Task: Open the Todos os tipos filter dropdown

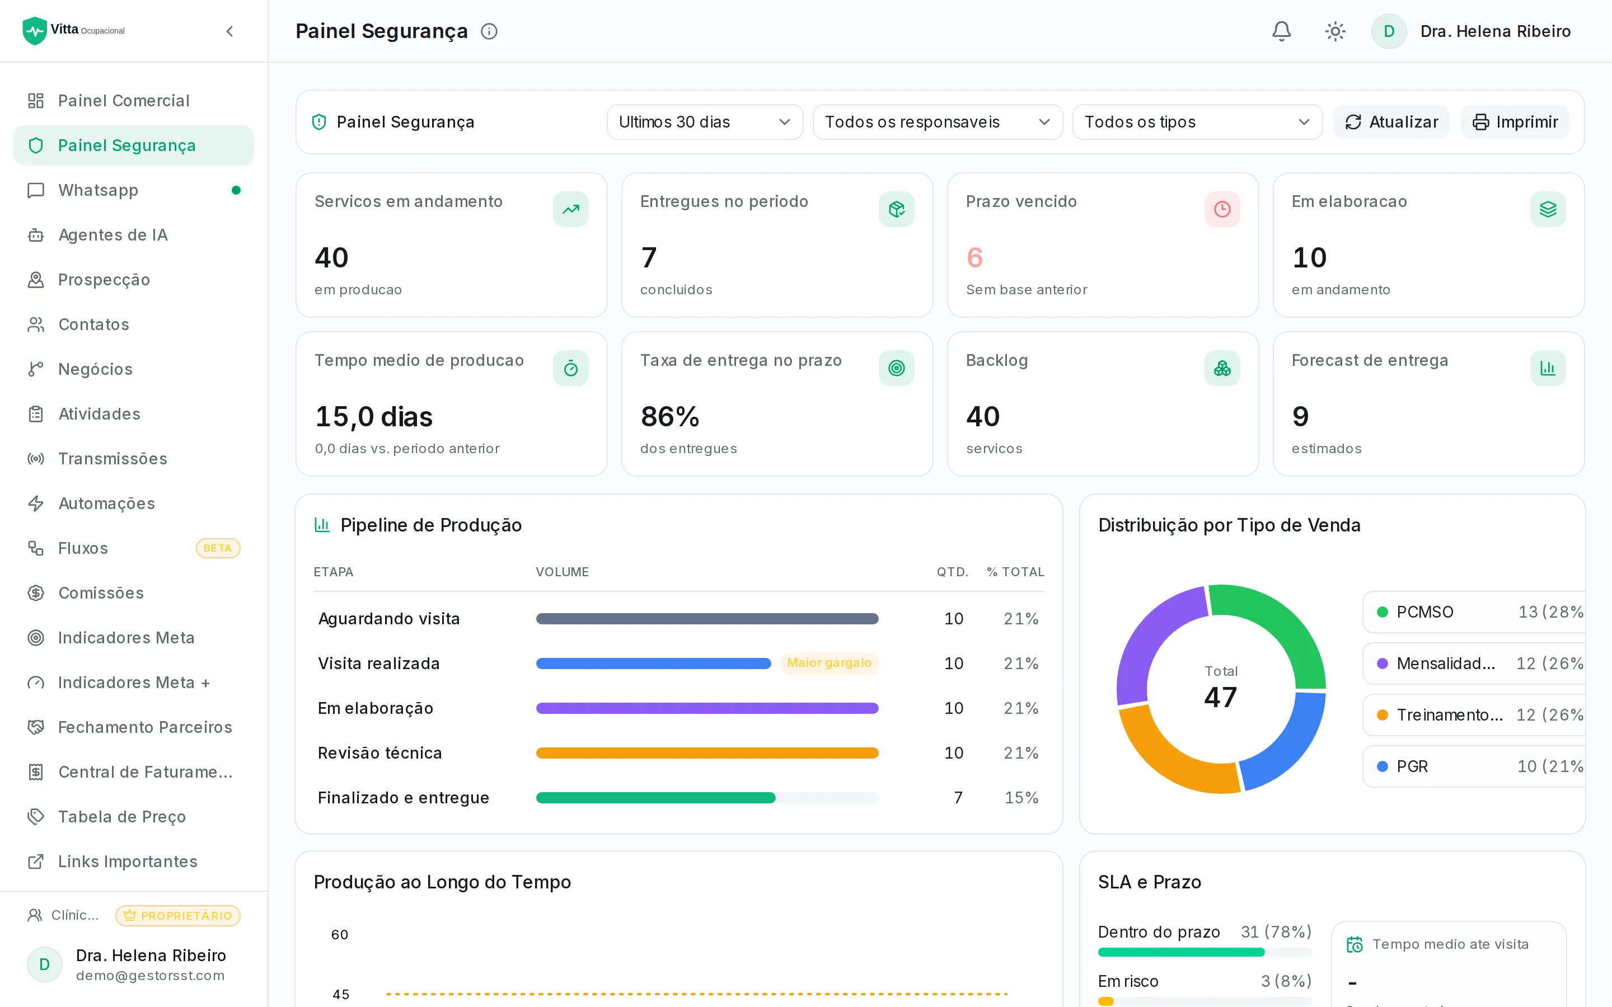Action: (x=1197, y=122)
